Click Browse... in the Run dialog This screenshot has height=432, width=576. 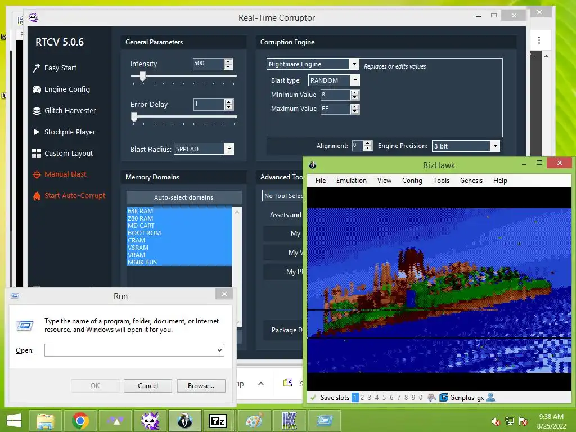(201, 386)
